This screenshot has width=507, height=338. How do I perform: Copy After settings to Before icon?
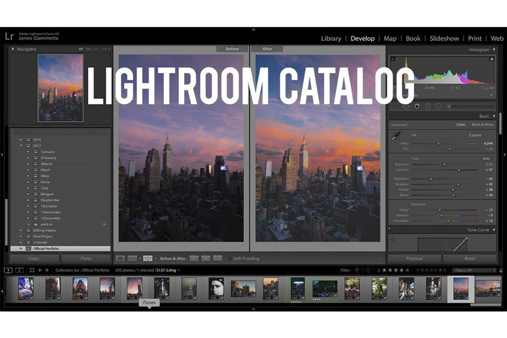[206, 258]
